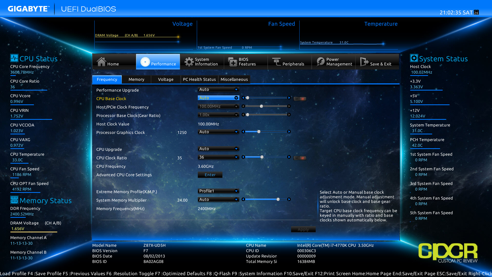The height and width of the screenshot is (277, 492).
Task: Click the Memory Status module icon
Action: click(x=14, y=200)
